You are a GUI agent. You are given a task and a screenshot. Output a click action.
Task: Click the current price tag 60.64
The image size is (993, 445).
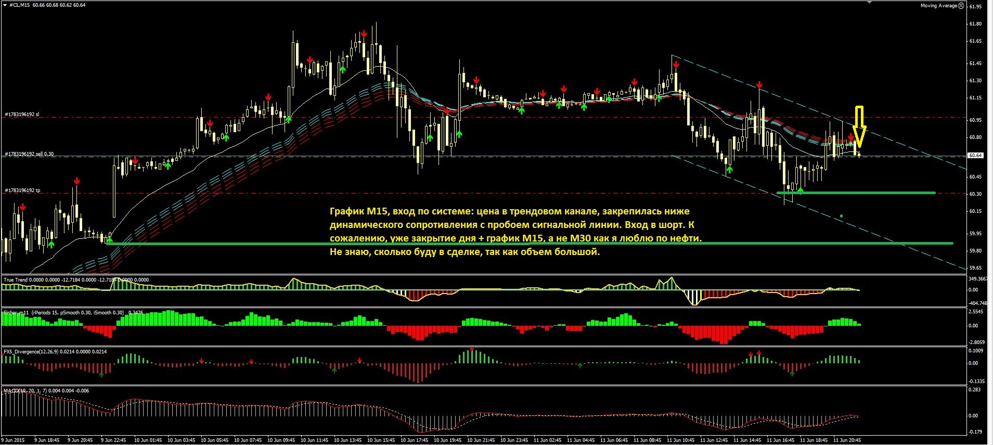(x=975, y=156)
